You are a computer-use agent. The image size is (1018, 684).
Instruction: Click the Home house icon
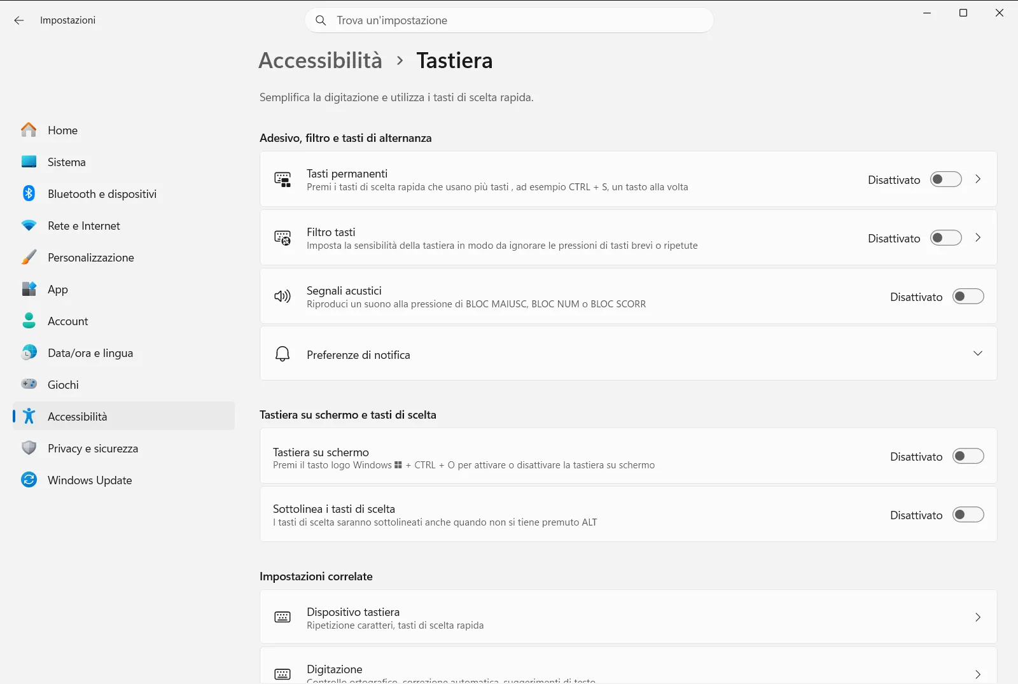click(29, 130)
